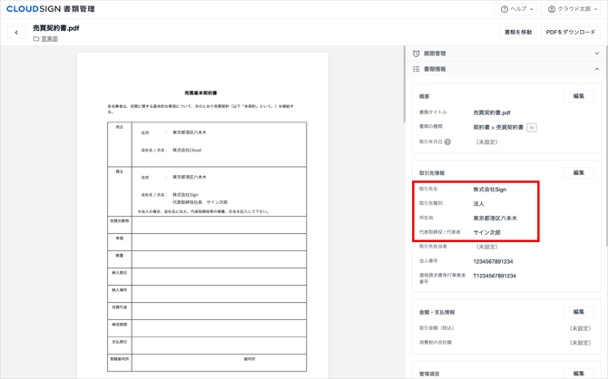
Task: Click the AI badge beside 売買契約書
Action: coord(532,128)
